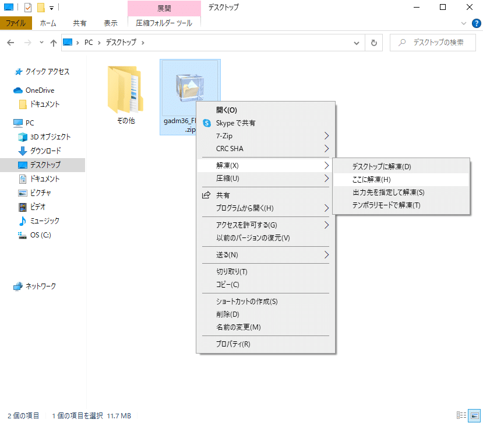Click the new folder icon in quick access toolbar
483x423 pixels.
click(41, 7)
